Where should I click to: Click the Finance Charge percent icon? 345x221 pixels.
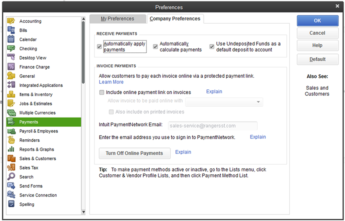tap(11, 67)
